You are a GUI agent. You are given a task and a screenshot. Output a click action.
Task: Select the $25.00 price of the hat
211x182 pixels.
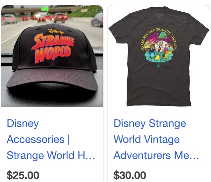[23, 175]
